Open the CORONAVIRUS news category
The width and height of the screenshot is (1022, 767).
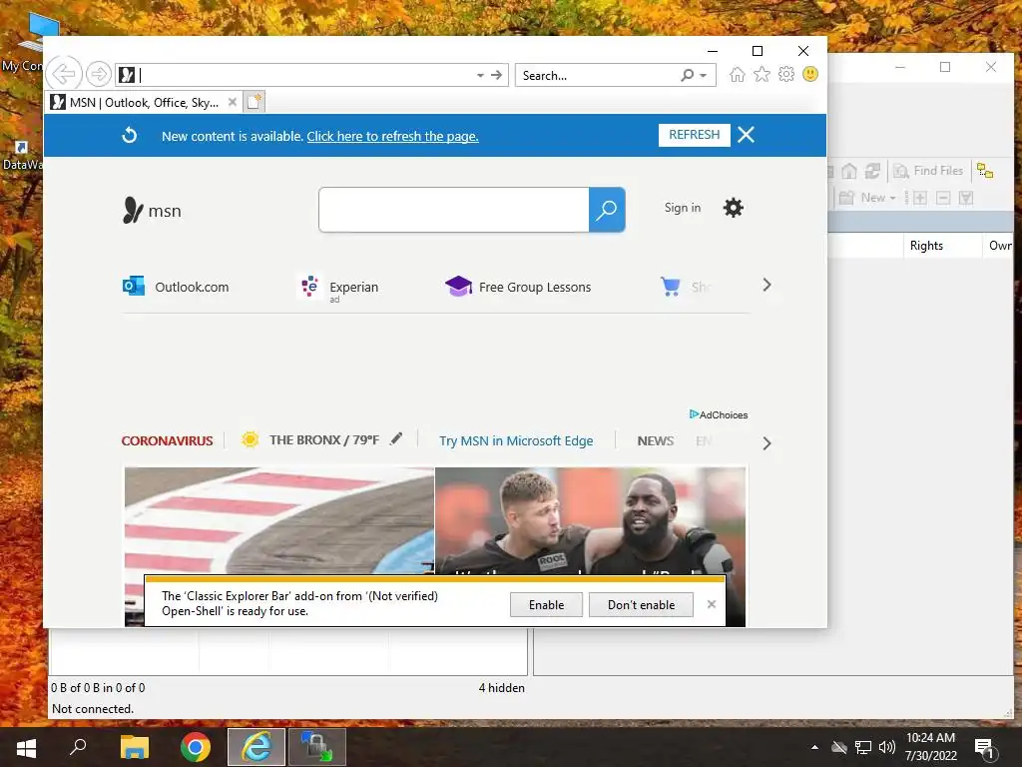[167, 440]
